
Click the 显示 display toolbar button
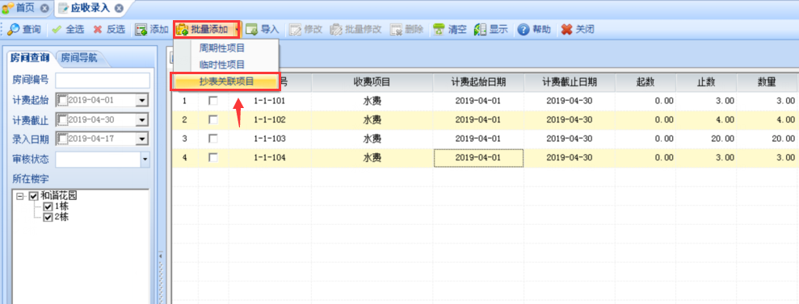click(x=491, y=30)
